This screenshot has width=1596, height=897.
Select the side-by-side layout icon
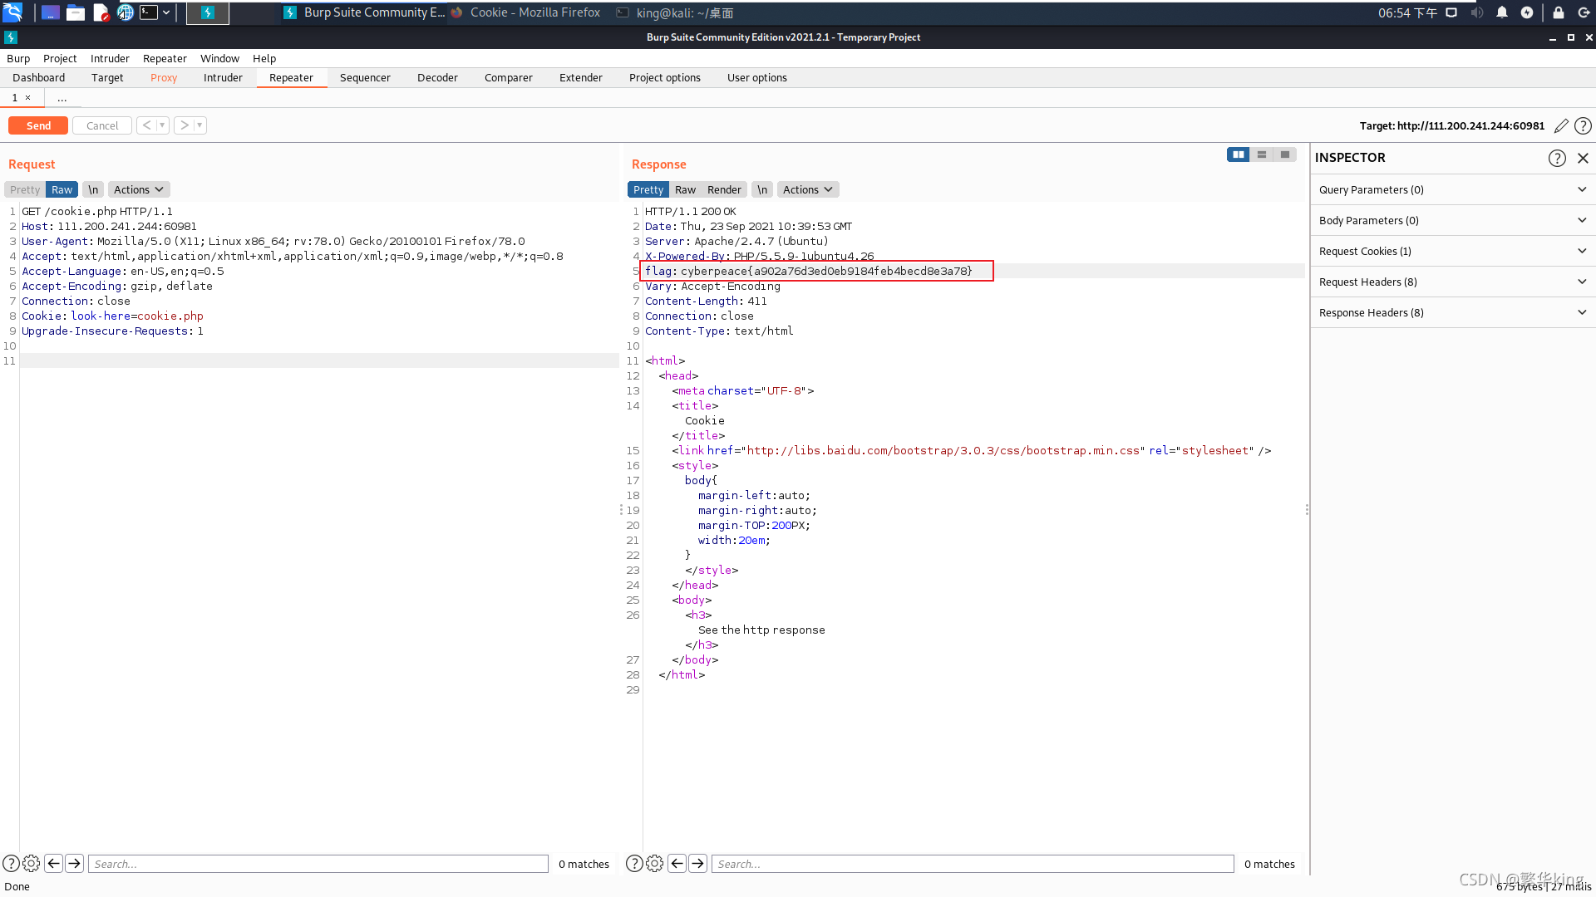point(1238,154)
